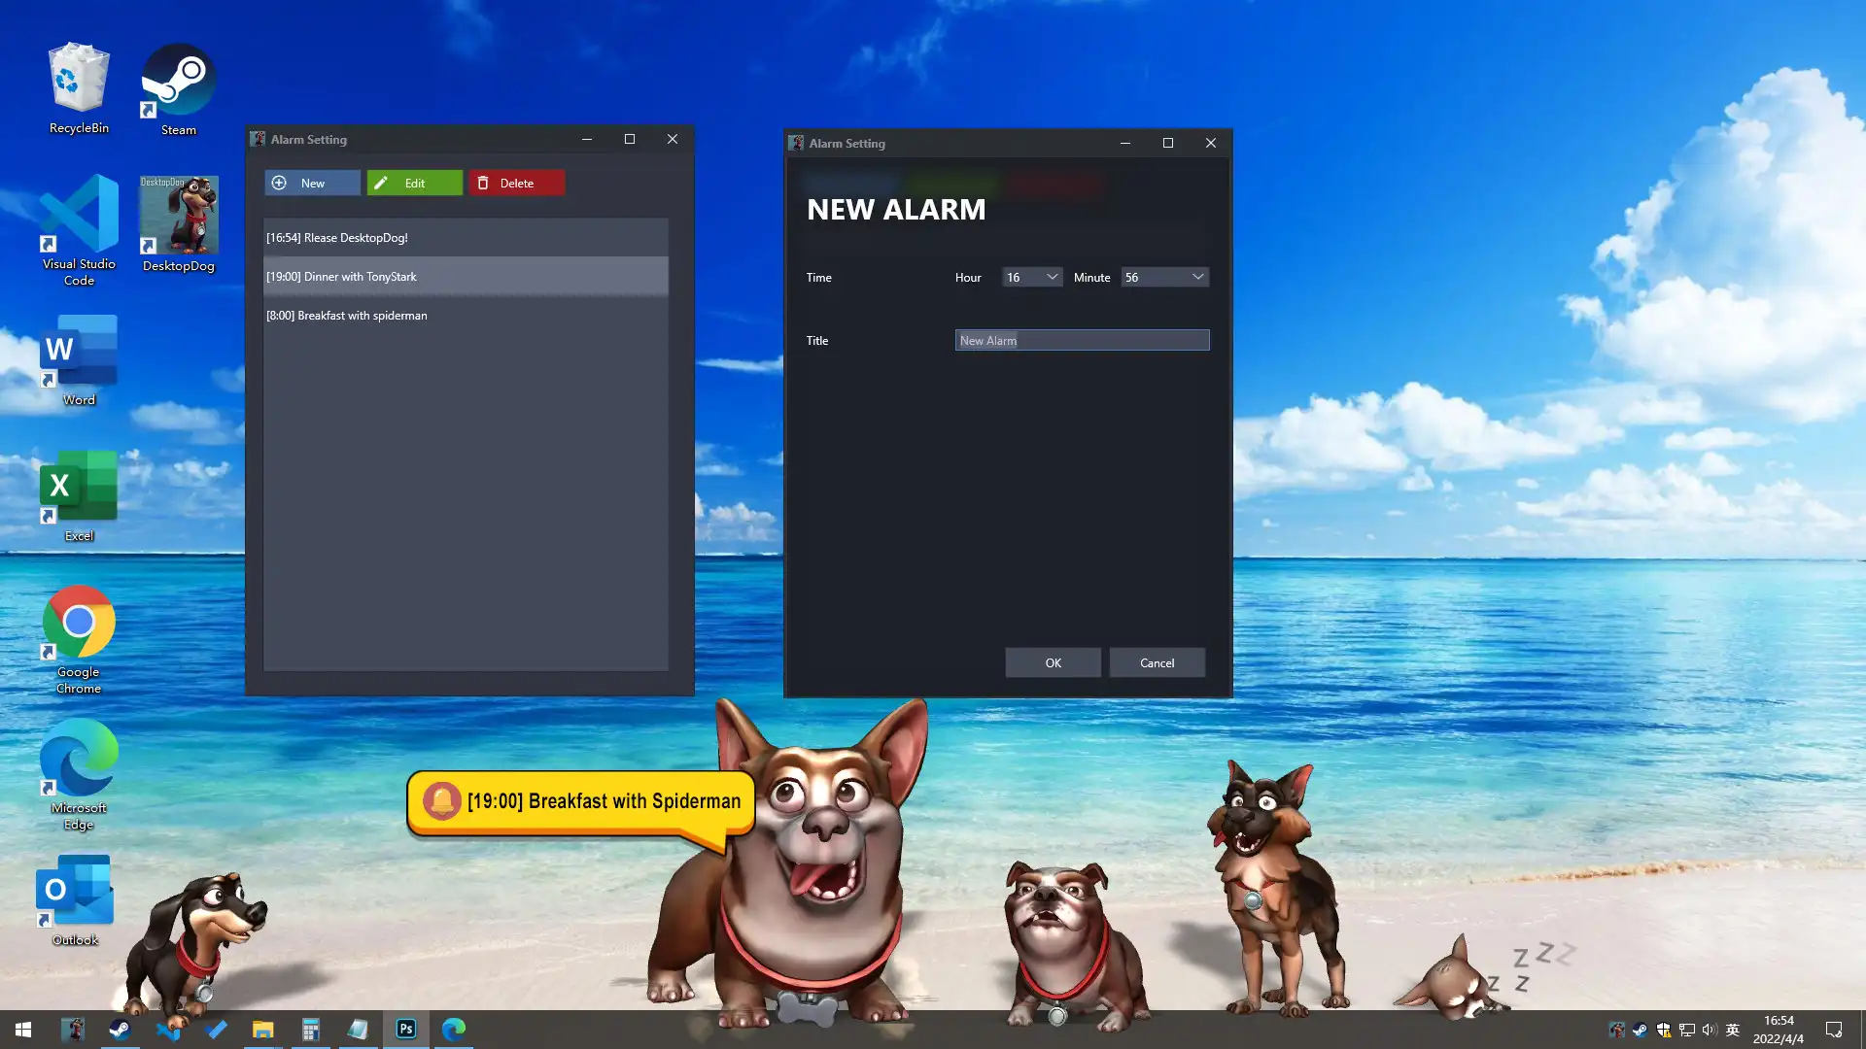Screen dimensions: 1866x1049
Task: Click the speaker icon in the system tray
Action: click(1709, 1029)
